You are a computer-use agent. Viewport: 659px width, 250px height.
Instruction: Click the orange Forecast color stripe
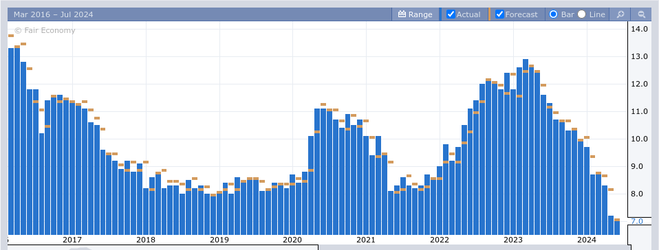[489, 14]
